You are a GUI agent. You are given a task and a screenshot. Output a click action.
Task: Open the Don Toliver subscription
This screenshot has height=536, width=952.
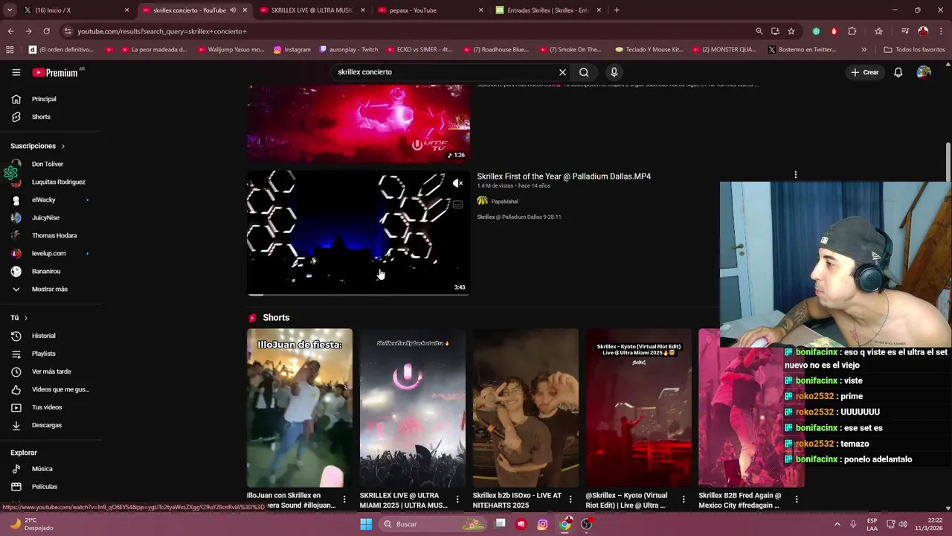tap(48, 164)
